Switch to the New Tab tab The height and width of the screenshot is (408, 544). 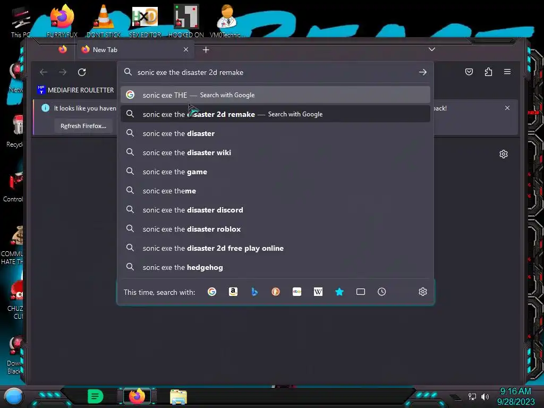[135, 49]
